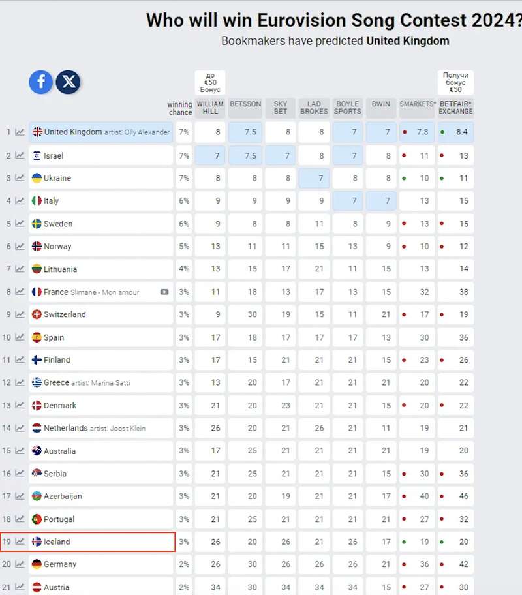This screenshot has width=522, height=595.
Task: Open the William Hill bookmaker column header
Action: point(209,108)
